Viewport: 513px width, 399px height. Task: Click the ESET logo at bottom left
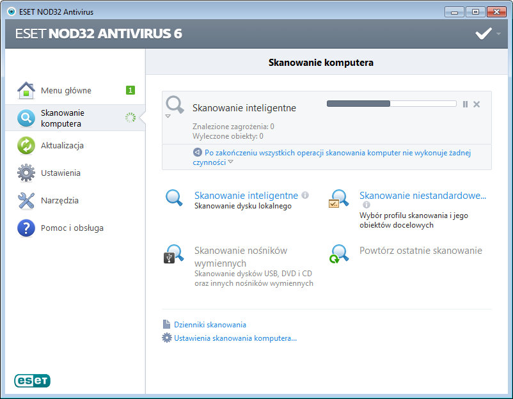pos(32,380)
